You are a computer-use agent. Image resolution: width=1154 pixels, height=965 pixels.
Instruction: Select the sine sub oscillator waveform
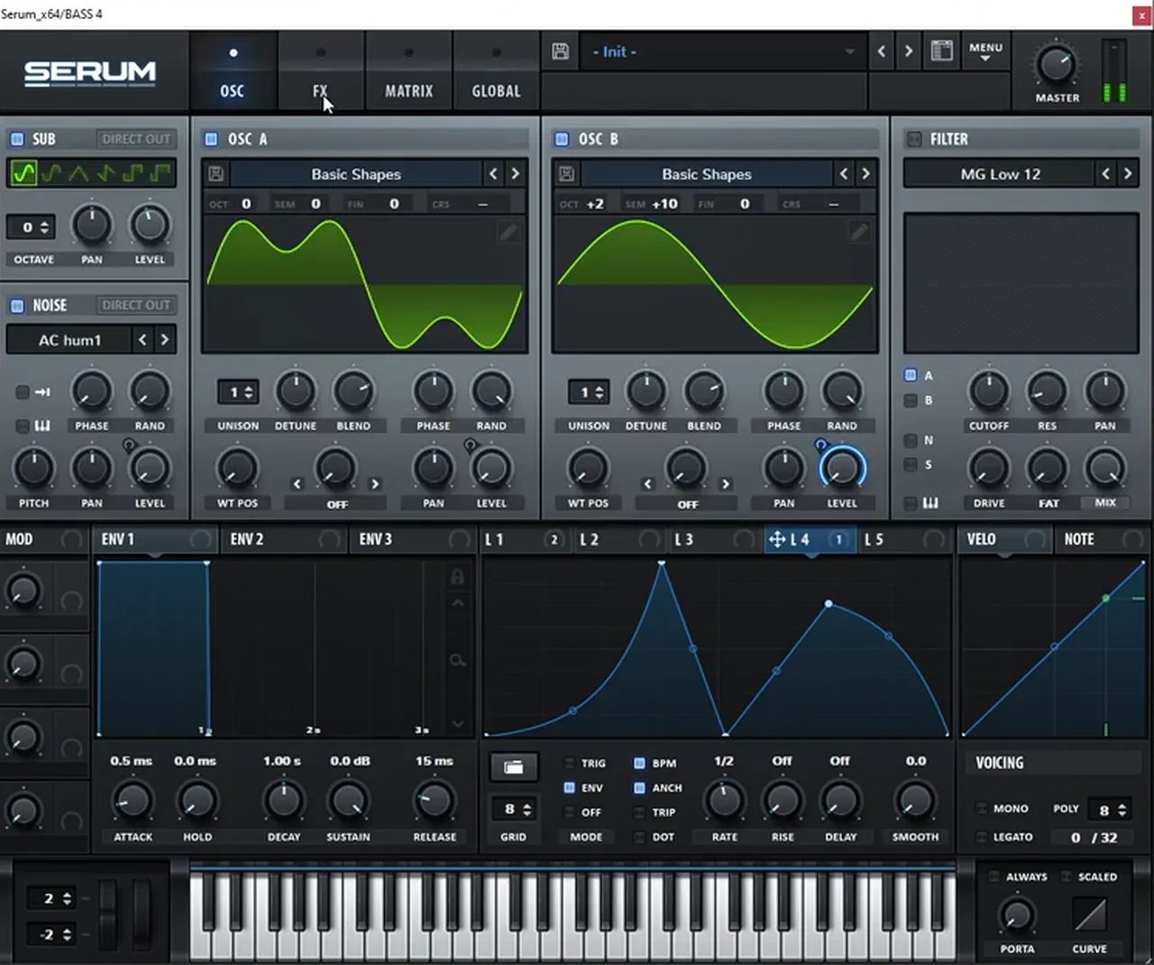click(24, 172)
